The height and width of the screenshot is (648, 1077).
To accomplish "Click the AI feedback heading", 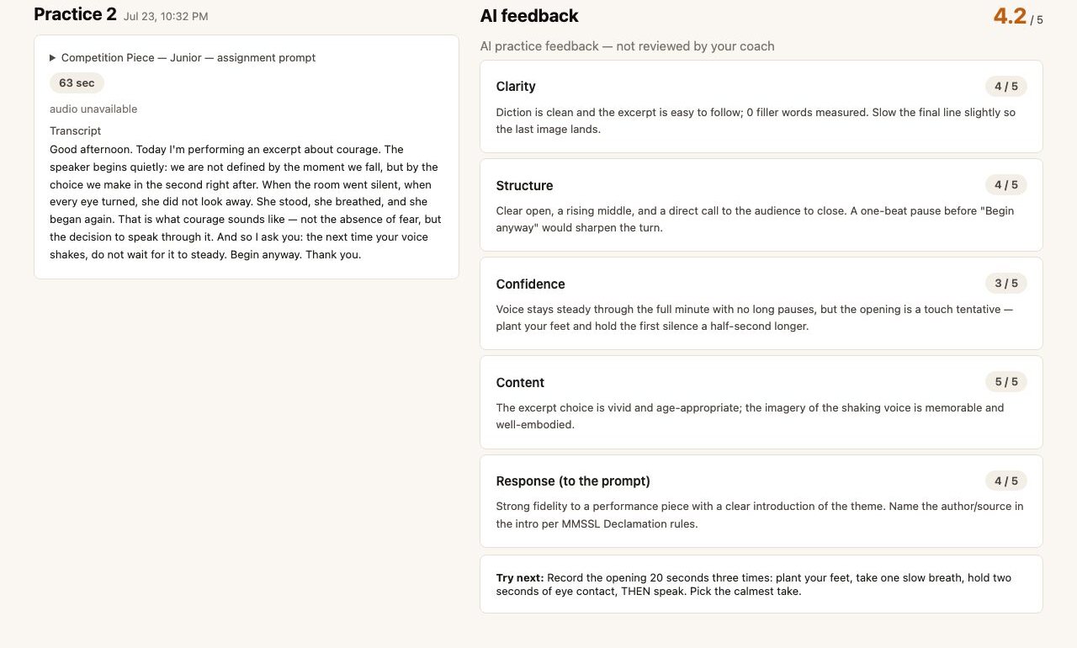I will pyautogui.click(x=529, y=16).
